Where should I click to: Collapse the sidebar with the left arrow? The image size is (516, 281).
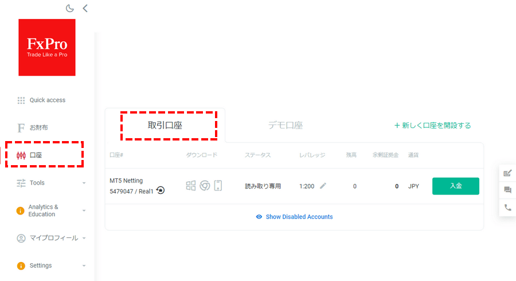(85, 8)
